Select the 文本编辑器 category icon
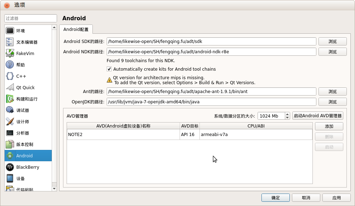Viewport: 355px width, 206px height. tap(10, 42)
